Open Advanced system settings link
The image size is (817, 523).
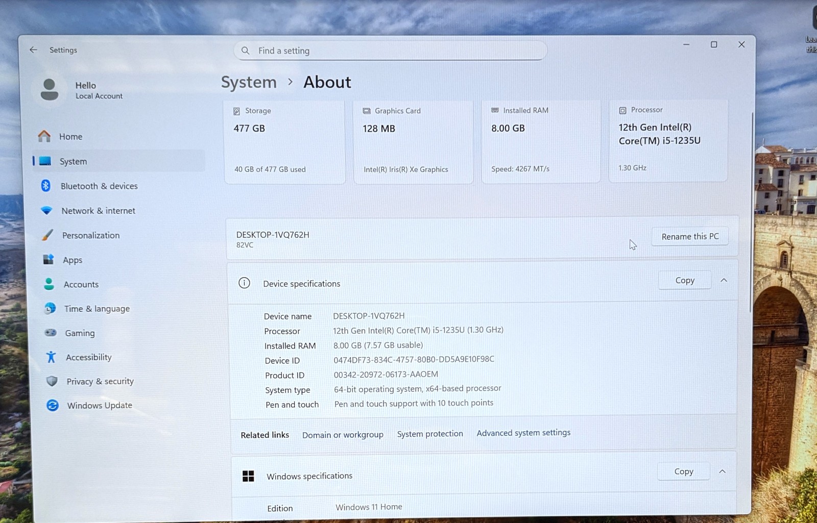pos(523,433)
